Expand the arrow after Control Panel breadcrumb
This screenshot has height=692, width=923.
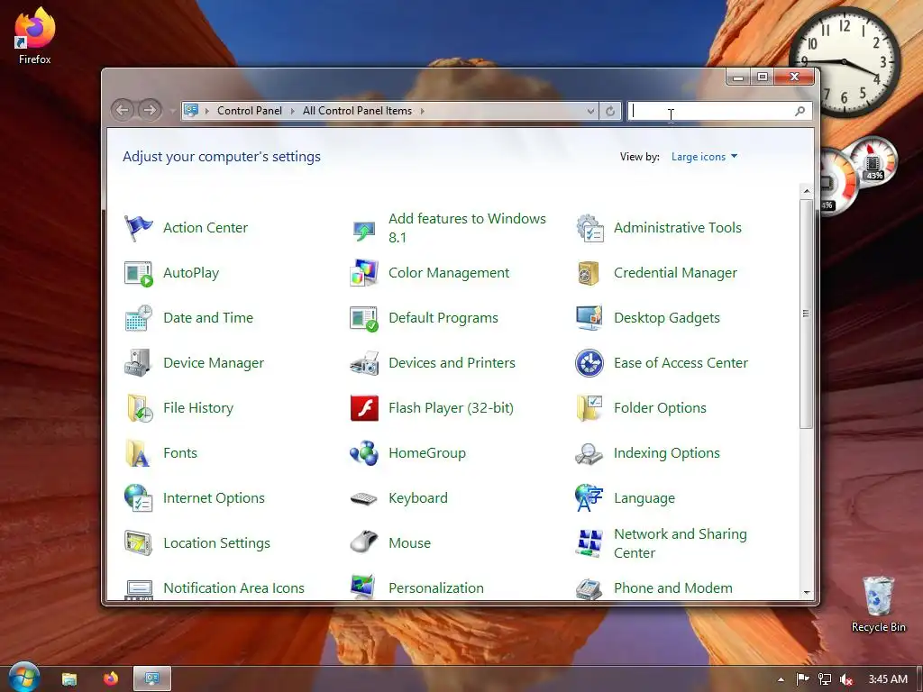click(x=293, y=111)
